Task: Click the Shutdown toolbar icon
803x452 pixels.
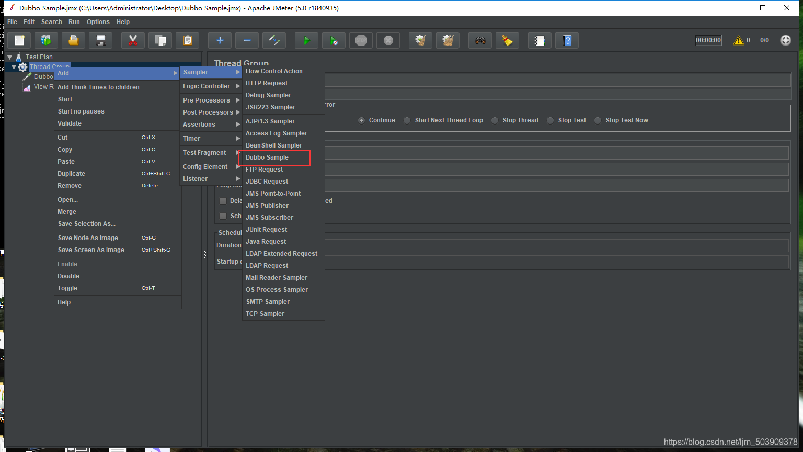Action: (x=388, y=40)
